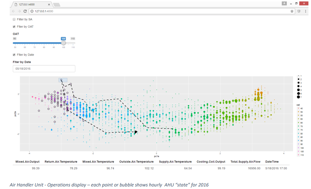
Task: Click the user profile icon in title bar
Action: (284, 3)
